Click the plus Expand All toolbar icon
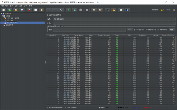The height and width of the screenshot is (110, 177). (x=48, y=10)
